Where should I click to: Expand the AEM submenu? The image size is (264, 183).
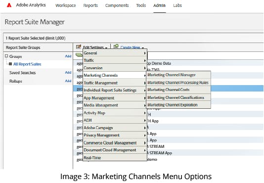(115, 120)
